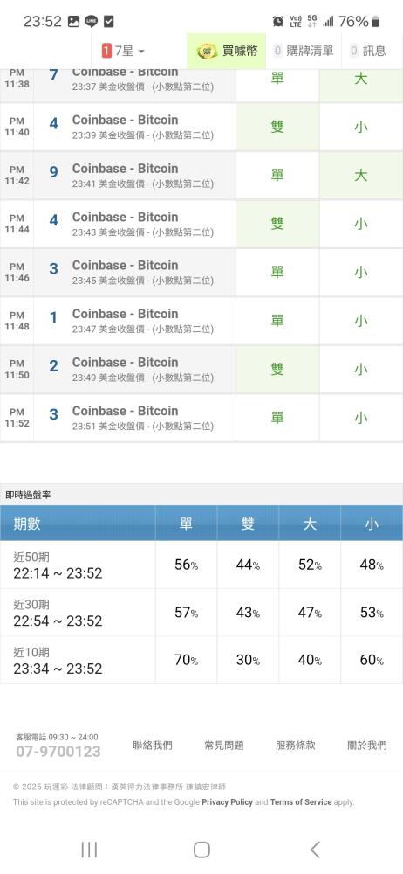Open the 購牌清單 tab

click(304, 51)
